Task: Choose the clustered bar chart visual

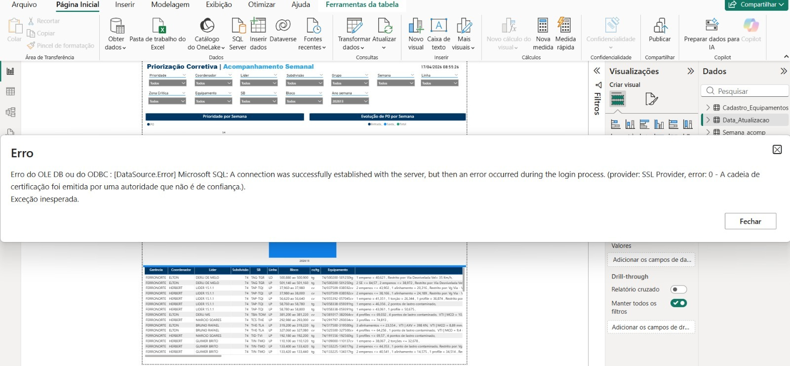Action: point(644,124)
